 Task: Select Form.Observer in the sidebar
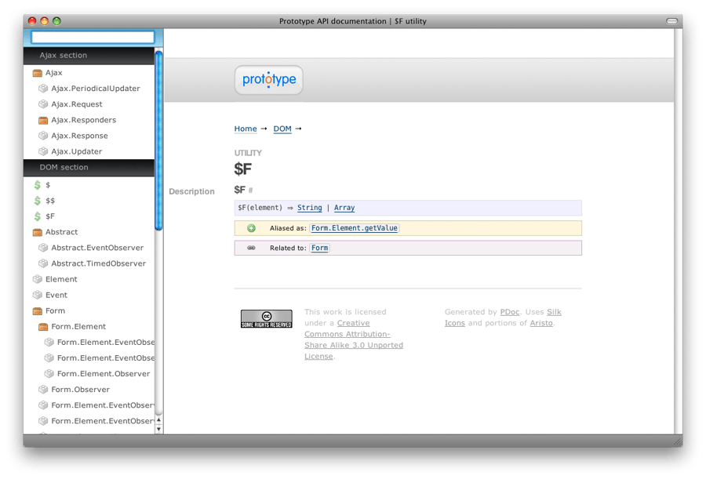tap(81, 390)
